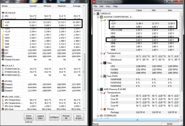Click the Minimize All button
185x126 pixels.
click(66, 117)
